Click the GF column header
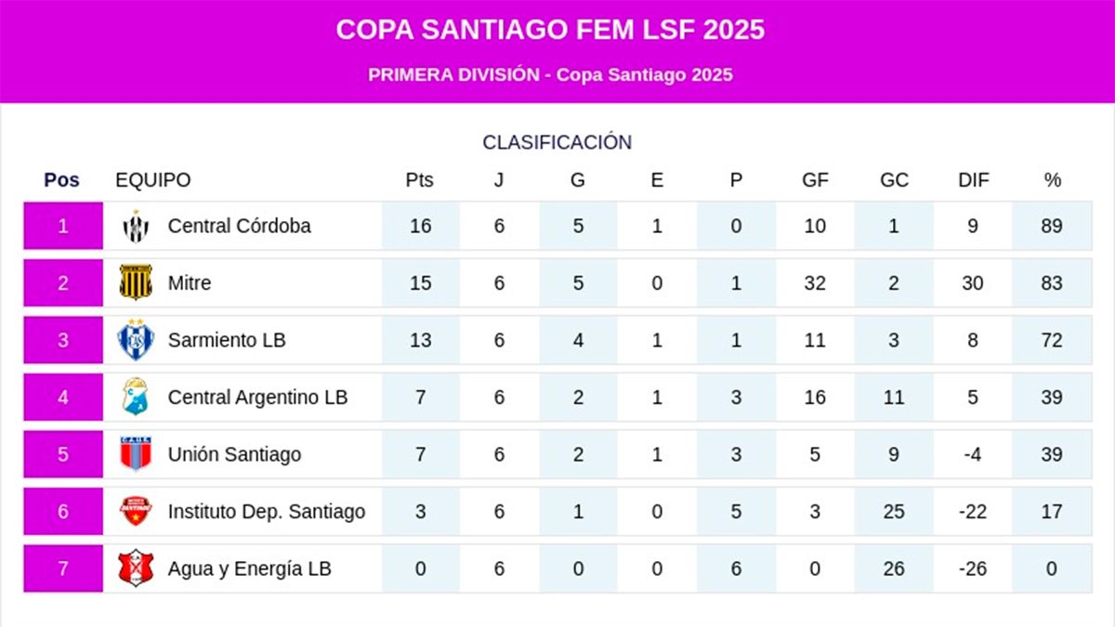Screen dimensions: 1115x627 point(815,180)
